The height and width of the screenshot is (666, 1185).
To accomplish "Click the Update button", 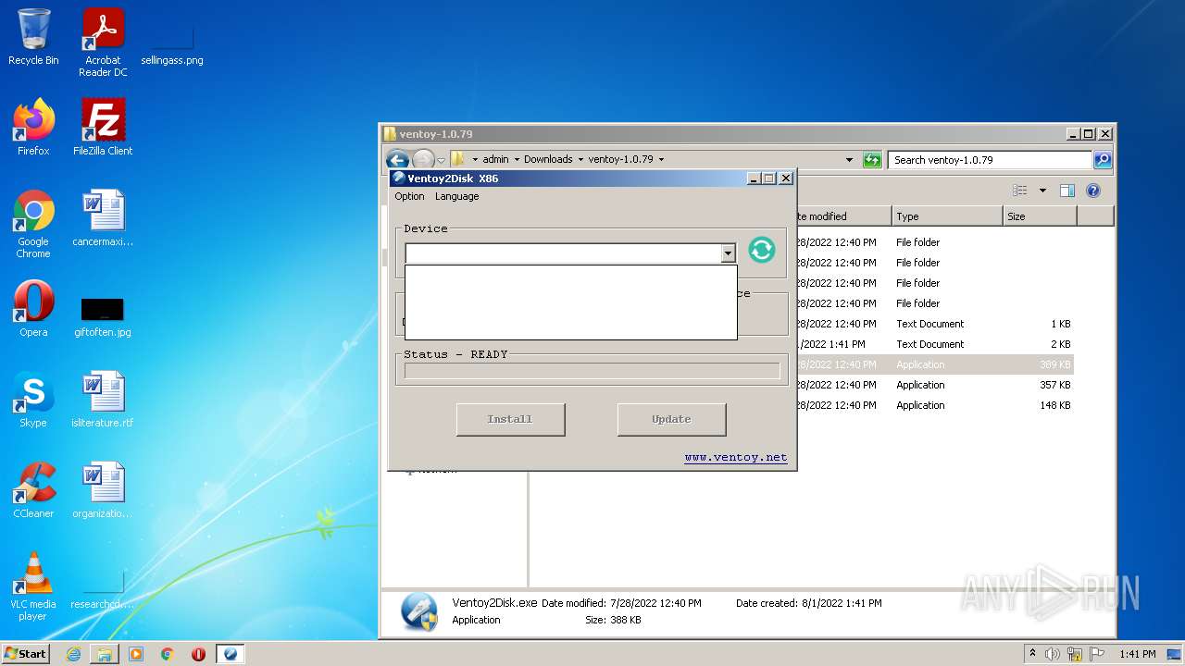I will (671, 419).
